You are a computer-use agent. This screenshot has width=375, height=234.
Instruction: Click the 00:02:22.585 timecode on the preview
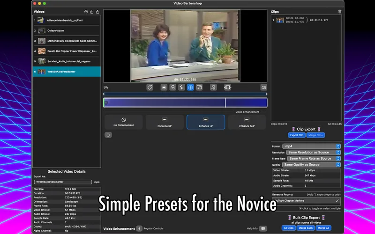[185, 80]
